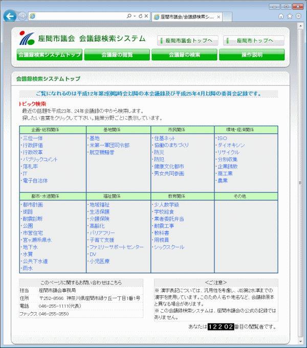Screen dimensions: 307x348
Task: Click the 航空機騒音 topic link
Action: (x=102, y=152)
